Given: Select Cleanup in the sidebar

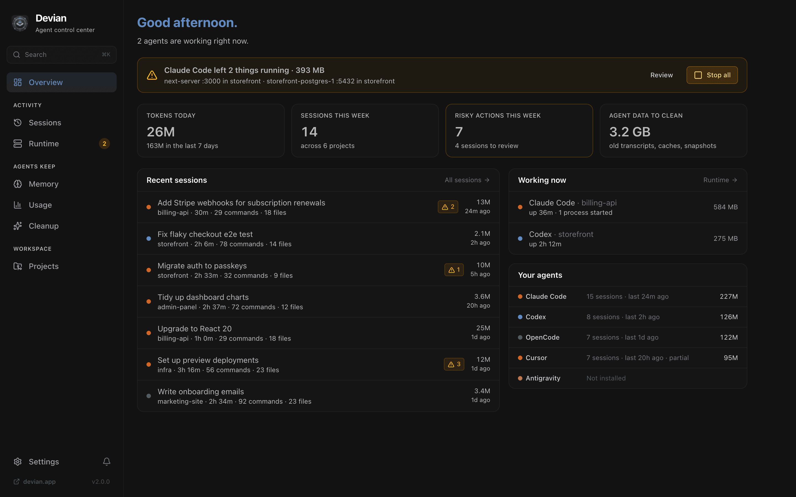Looking at the screenshot, I should click(x=62, y=226).
